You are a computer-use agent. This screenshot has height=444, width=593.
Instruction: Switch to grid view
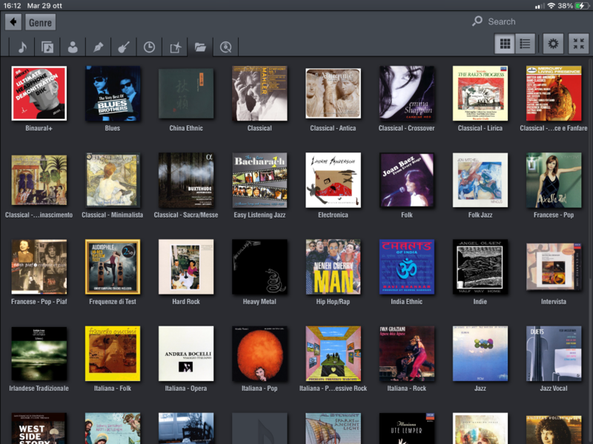(x=505, y=44)
